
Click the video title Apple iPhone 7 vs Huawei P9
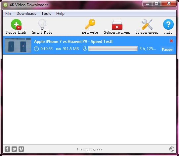tap(73, 42)
